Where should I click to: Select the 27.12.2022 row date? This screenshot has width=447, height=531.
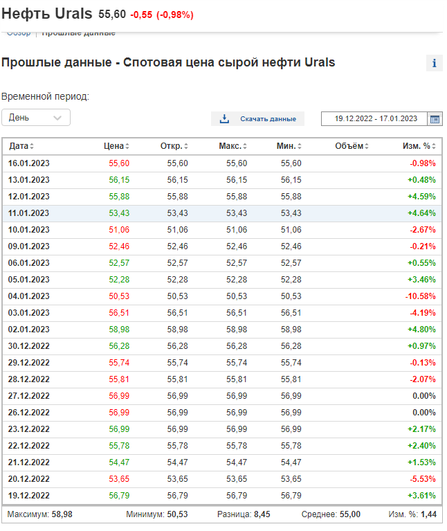click(x=29, y=395)
